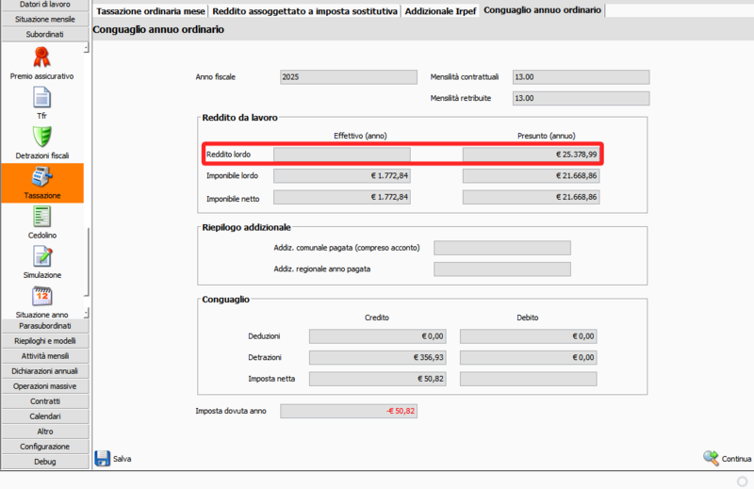Viewport: 754px width, 489px height.
Task: Click the Salva floppy disk icon
Action: [x=103, y=458]
